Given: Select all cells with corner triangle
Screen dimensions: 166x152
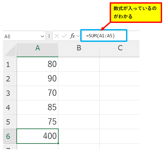Looking at the screenshot, I should (10, 50).
